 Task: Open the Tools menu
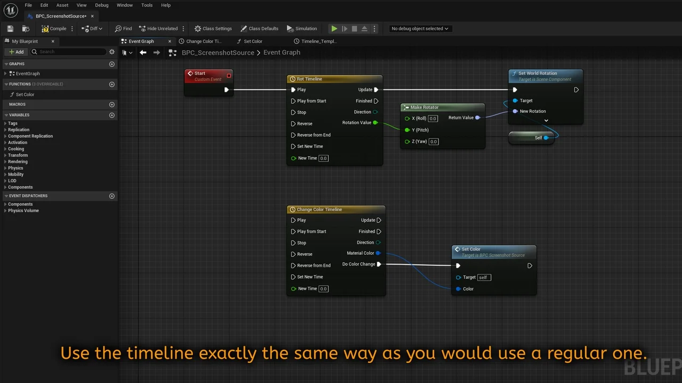147,5
